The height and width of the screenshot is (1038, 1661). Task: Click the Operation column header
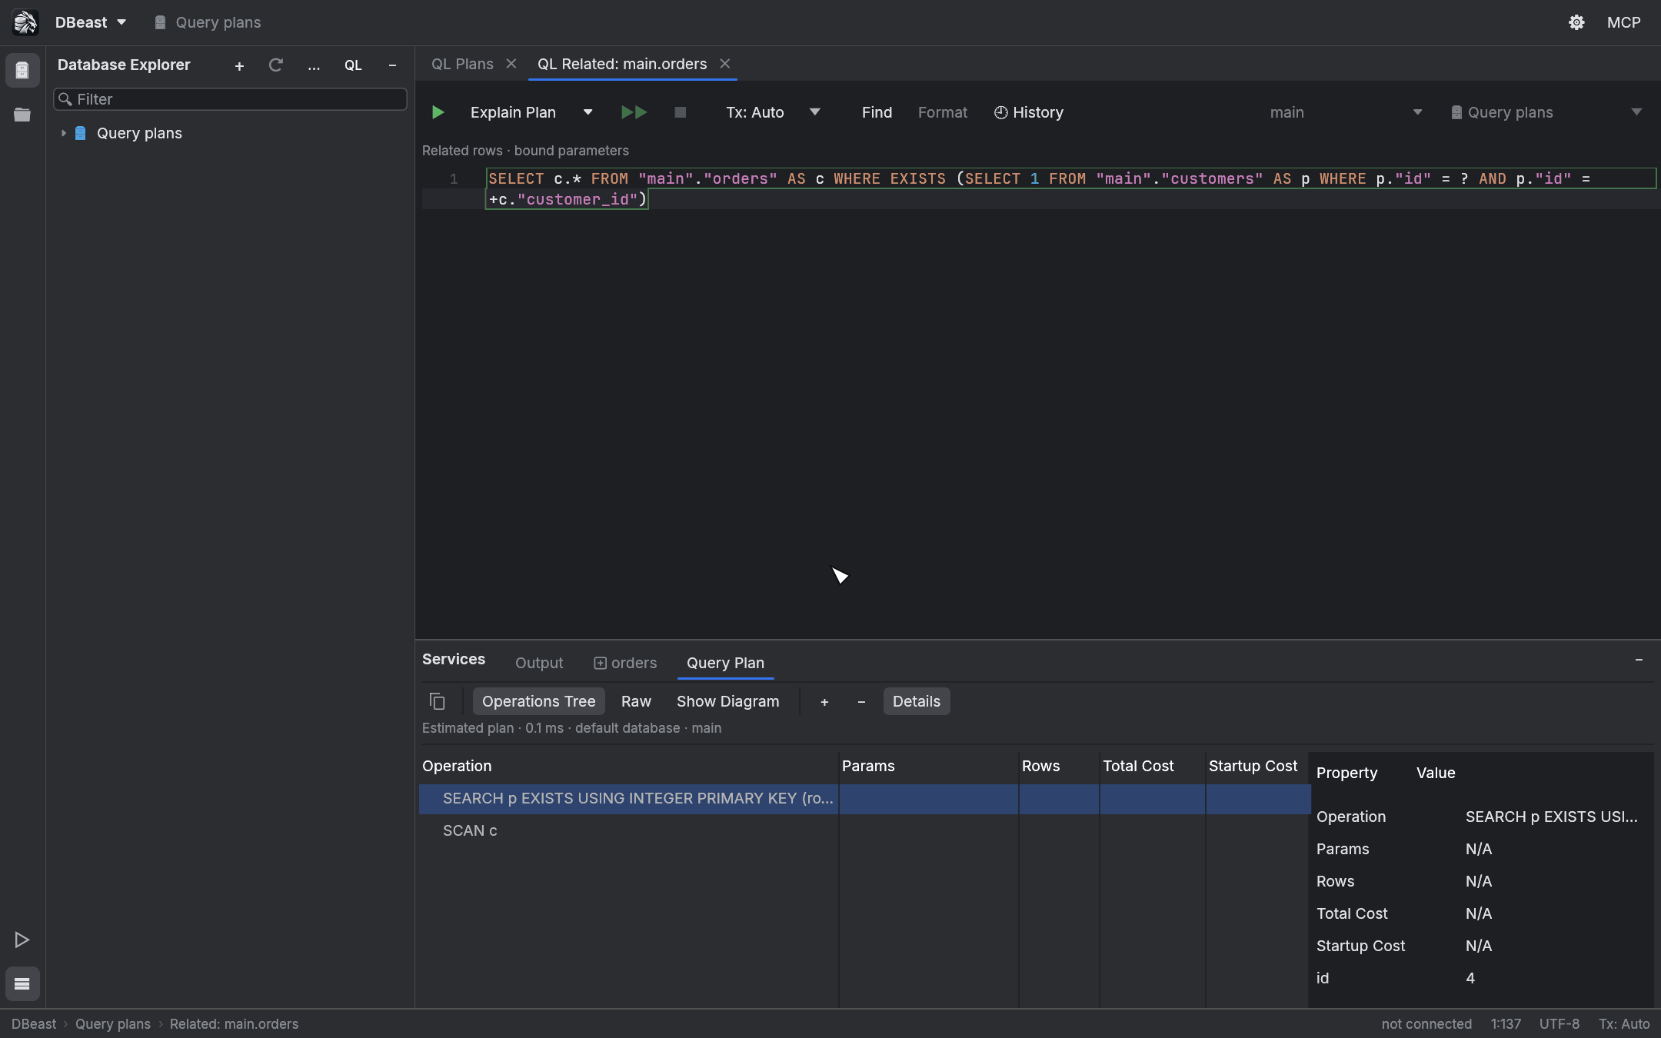[457, 766]
